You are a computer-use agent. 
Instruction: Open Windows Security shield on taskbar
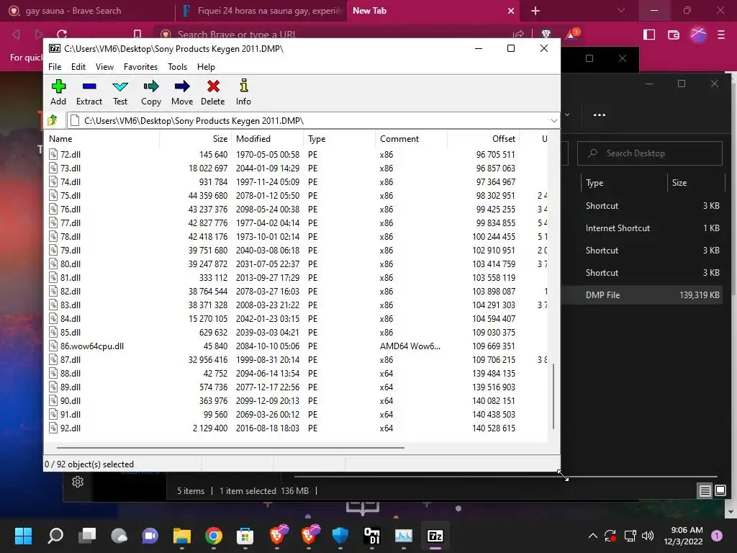tap(340, 536)
